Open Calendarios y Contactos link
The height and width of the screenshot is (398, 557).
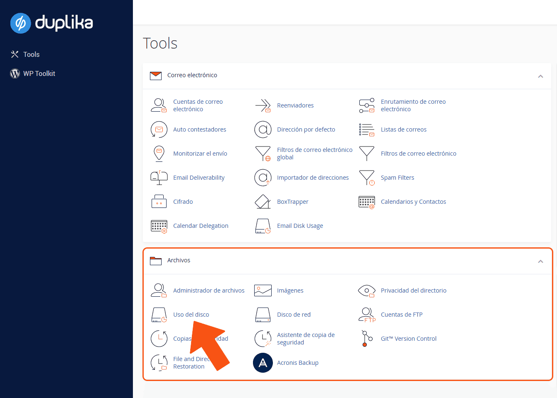pos(413,202)
